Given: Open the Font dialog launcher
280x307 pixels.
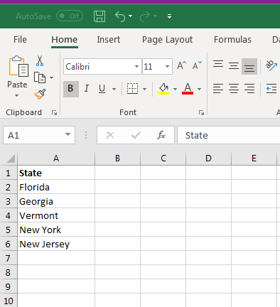Looking at the screenshot, I should point(201,113).
